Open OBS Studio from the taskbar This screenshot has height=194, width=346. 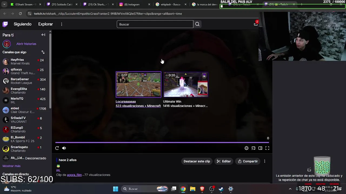(x=212, y=189)
